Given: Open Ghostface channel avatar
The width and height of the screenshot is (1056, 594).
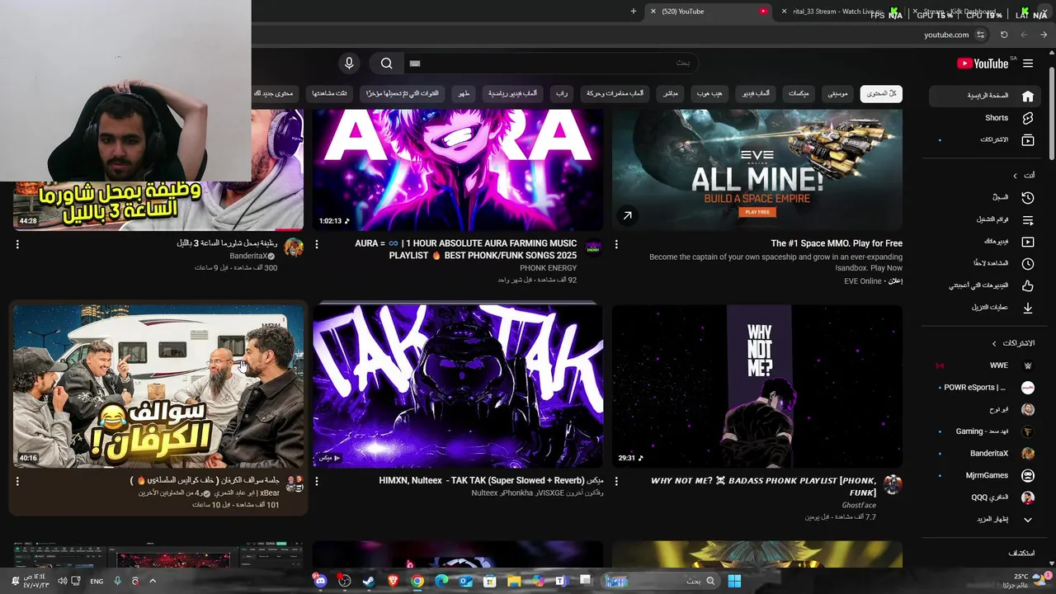Looking at the screenshot, I should [892, 484].
